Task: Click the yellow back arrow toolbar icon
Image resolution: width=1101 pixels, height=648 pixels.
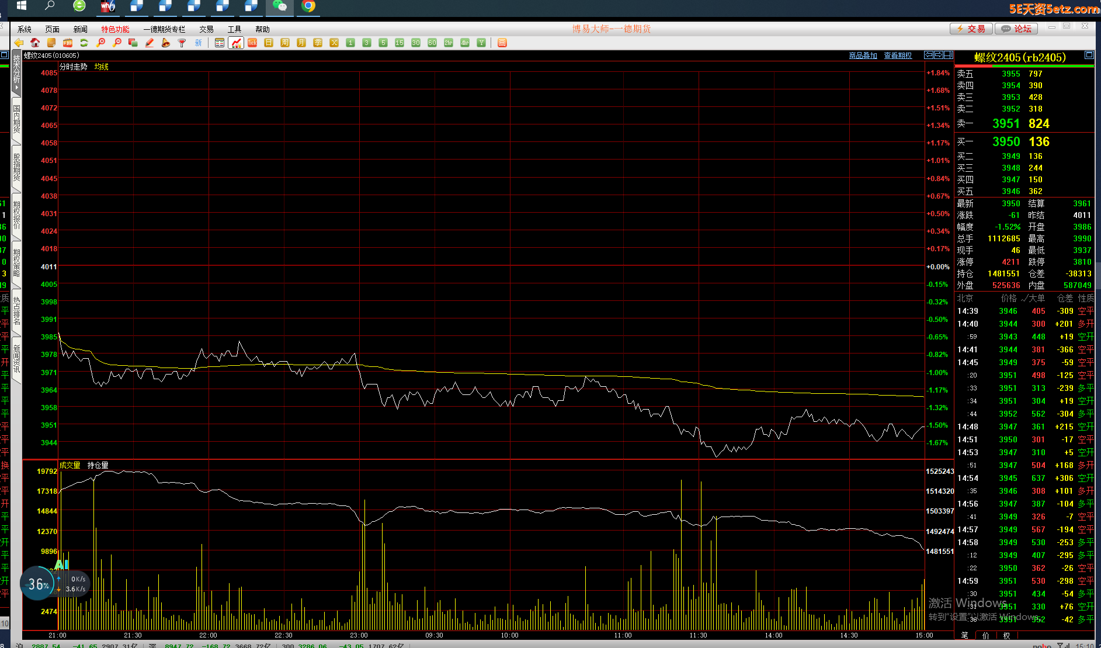Action: click(x=19, y=43)
